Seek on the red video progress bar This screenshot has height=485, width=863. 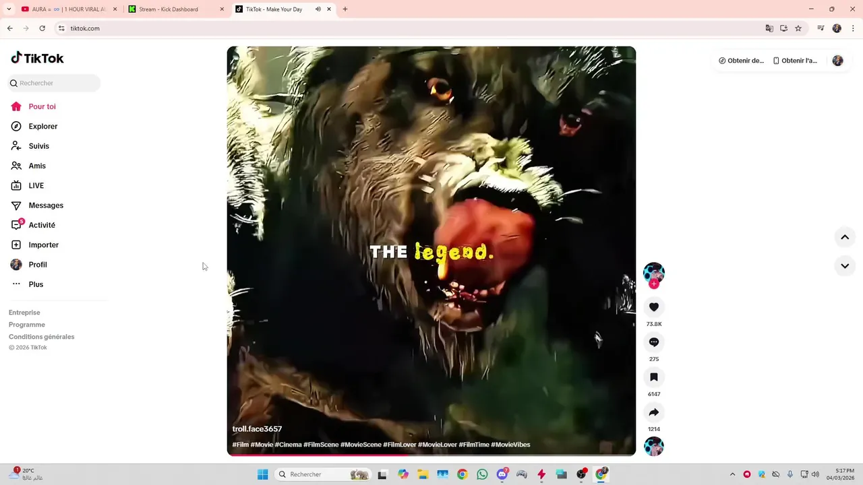(431, 455)
